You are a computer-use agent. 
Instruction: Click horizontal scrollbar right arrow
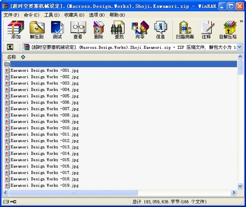tap(234, 192)
